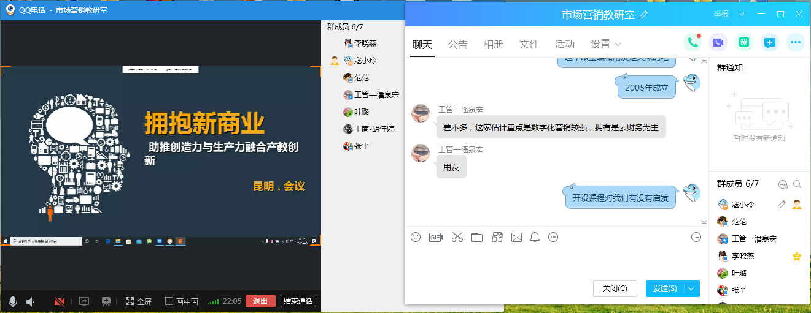Open the title bar dropdown next to 举报
The image size is (811, 313).
point(742,14)
